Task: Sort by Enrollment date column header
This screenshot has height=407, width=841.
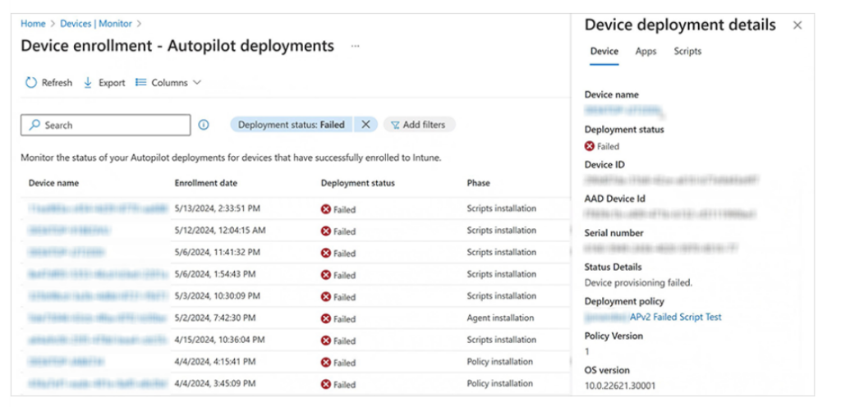Action: tap(205, 182)
